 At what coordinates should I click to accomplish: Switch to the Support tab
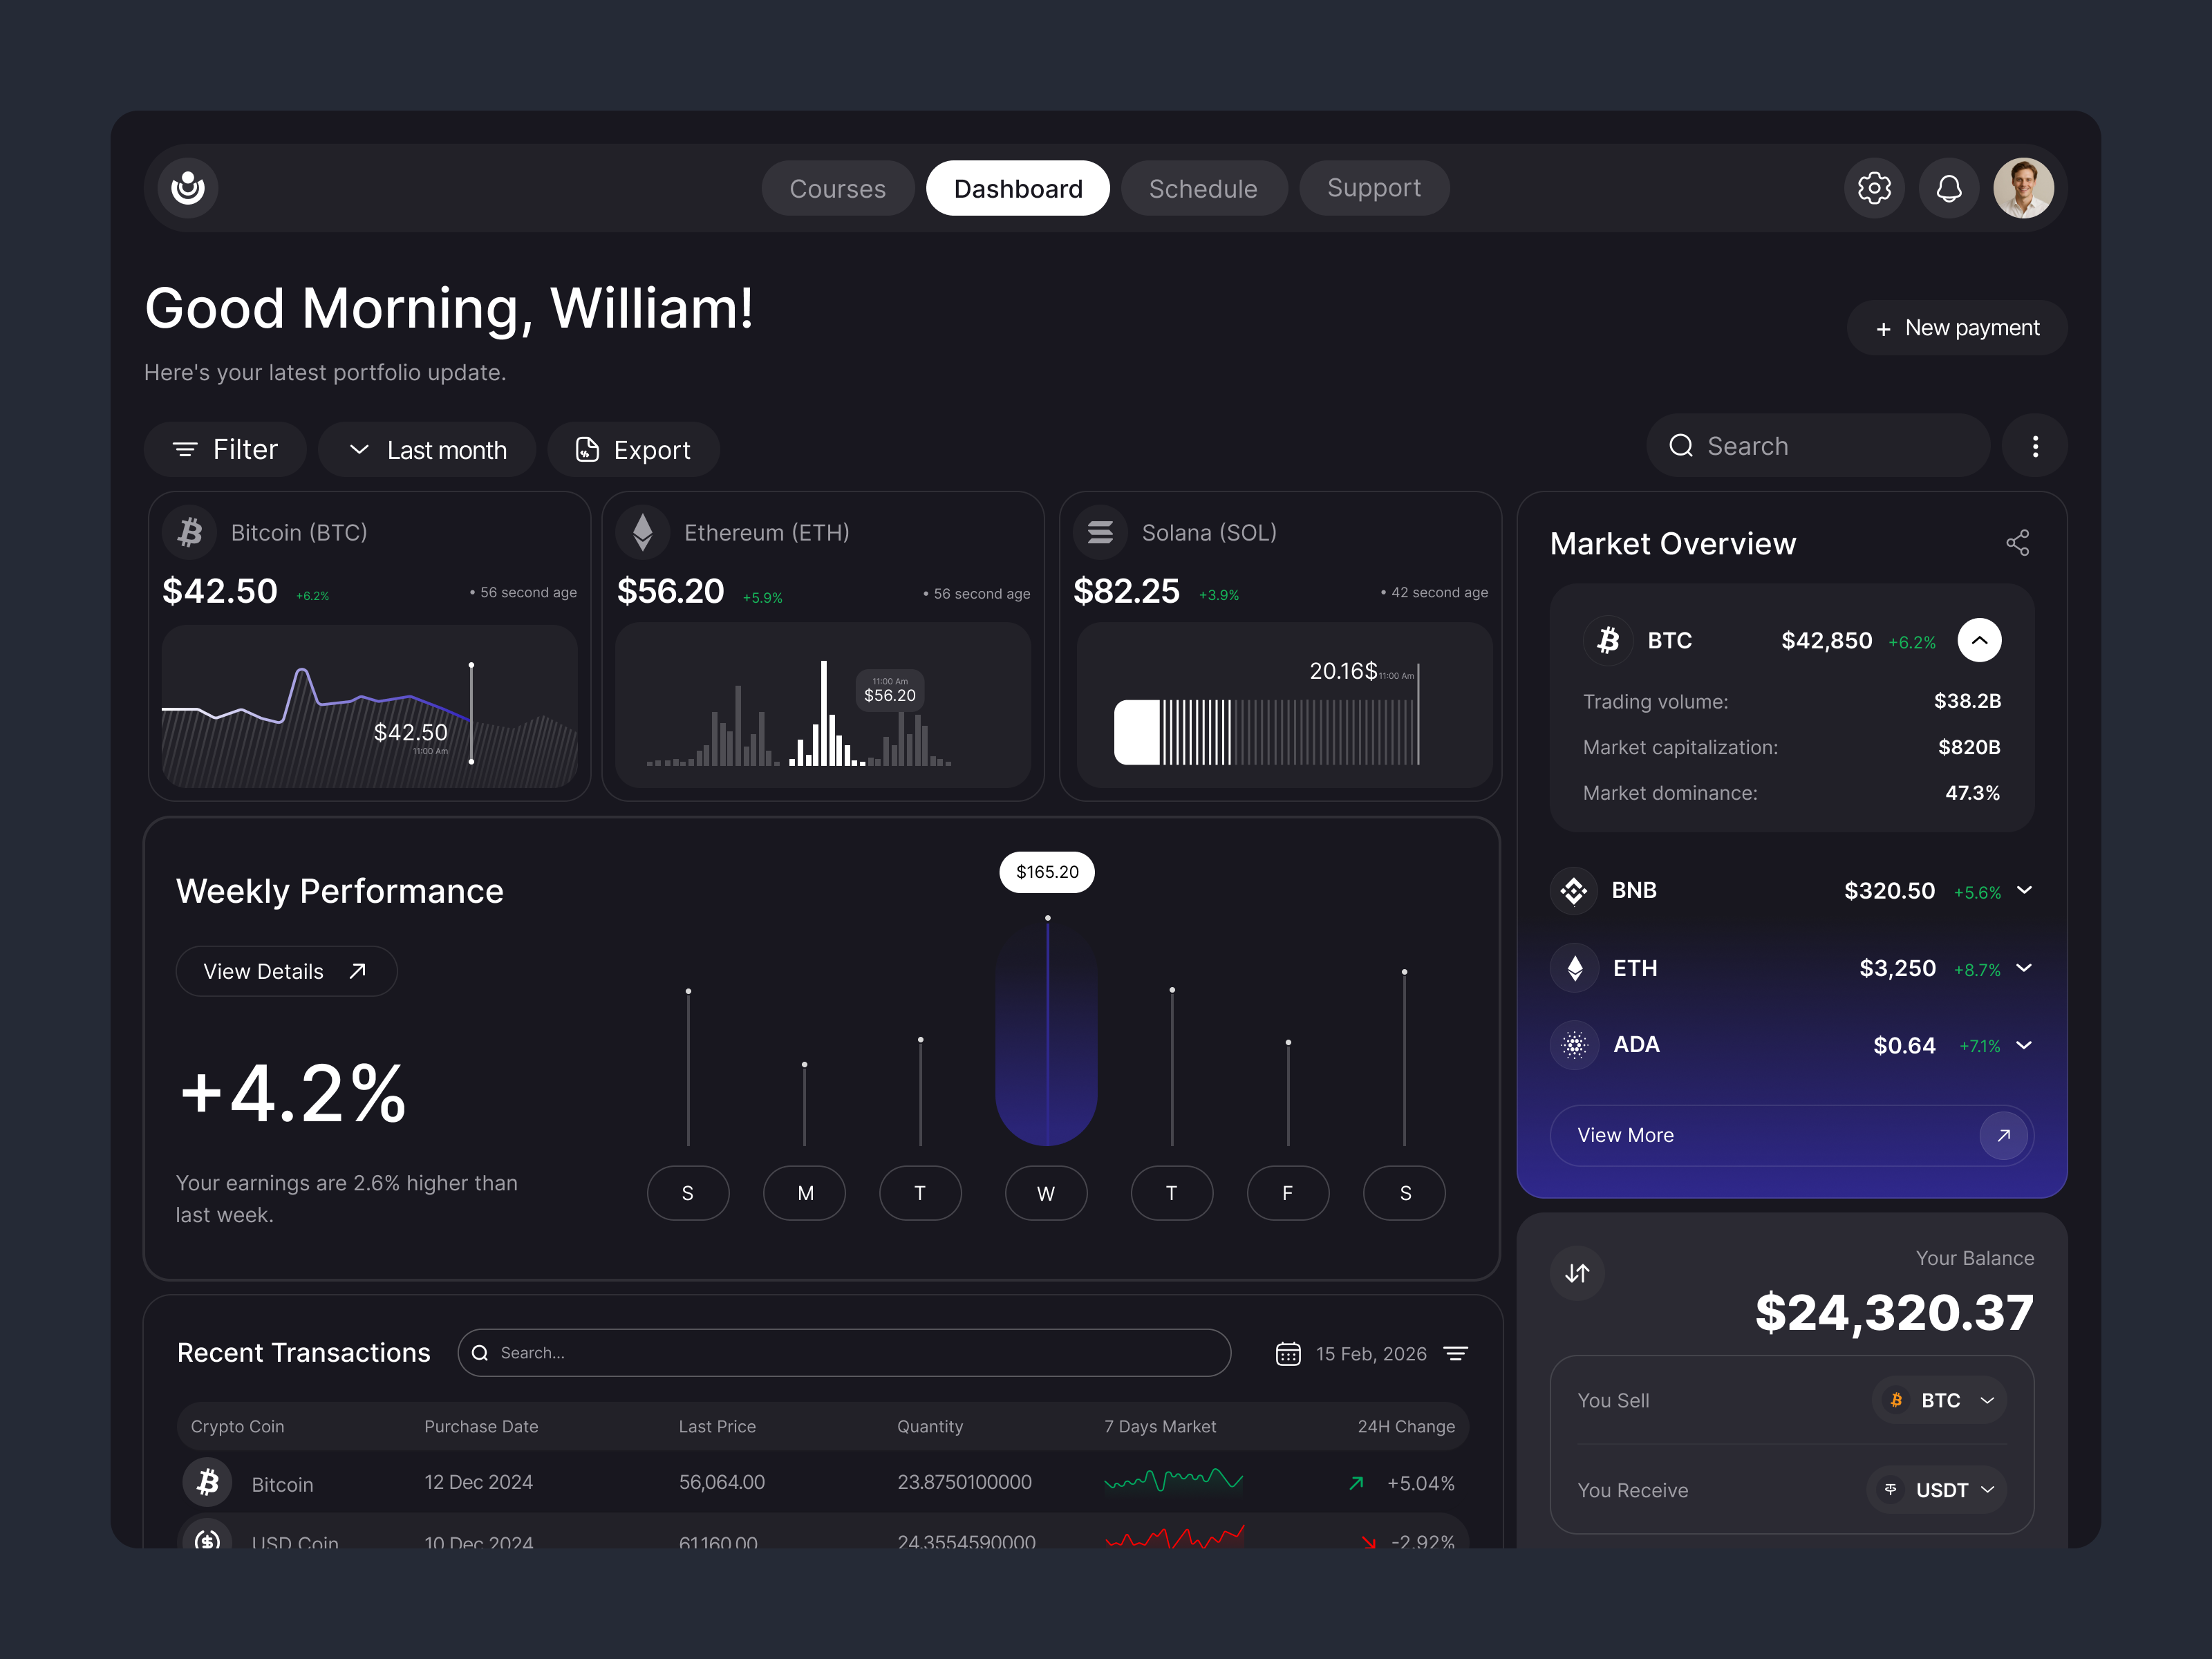point(1374,188)
